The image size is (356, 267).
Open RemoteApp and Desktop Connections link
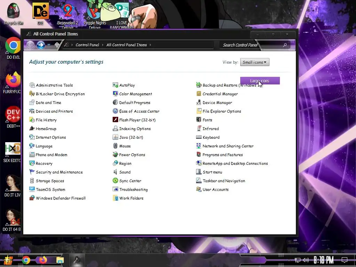[x=235, y=163]
